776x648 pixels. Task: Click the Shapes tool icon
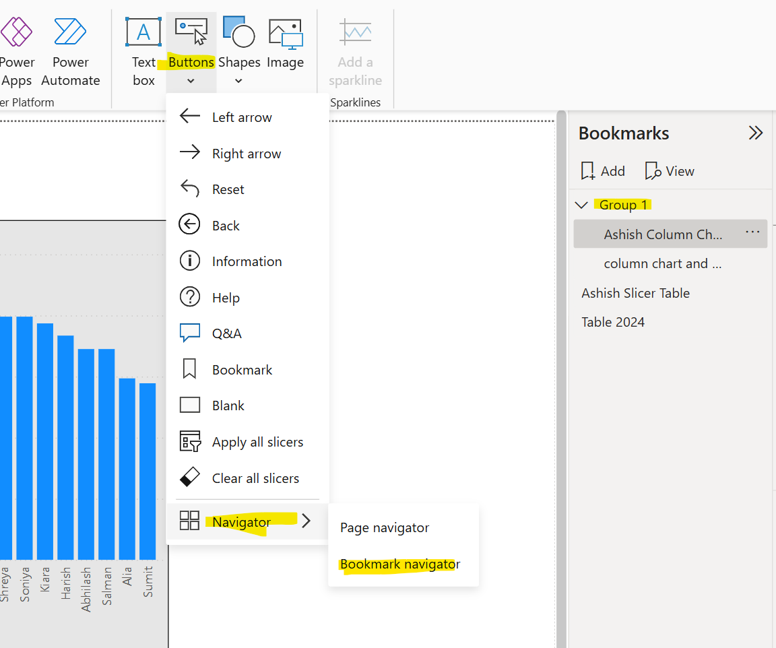239,32
